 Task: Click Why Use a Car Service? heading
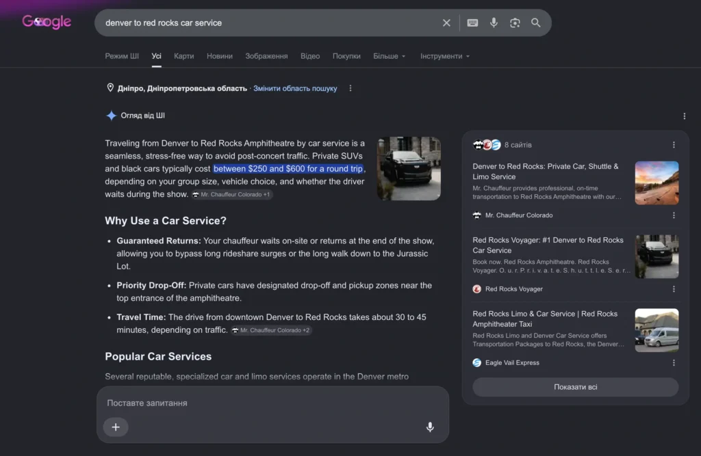point(166,221)
